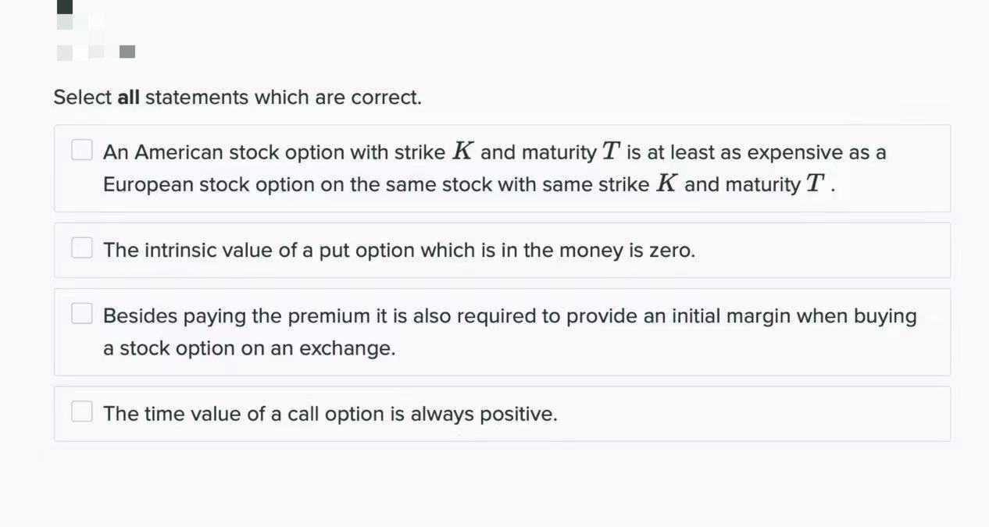This screenshot has width=989, height=527.
Task: Click the italic T symbol after 'maturity' in first line
Action: [x=611, y=151]
